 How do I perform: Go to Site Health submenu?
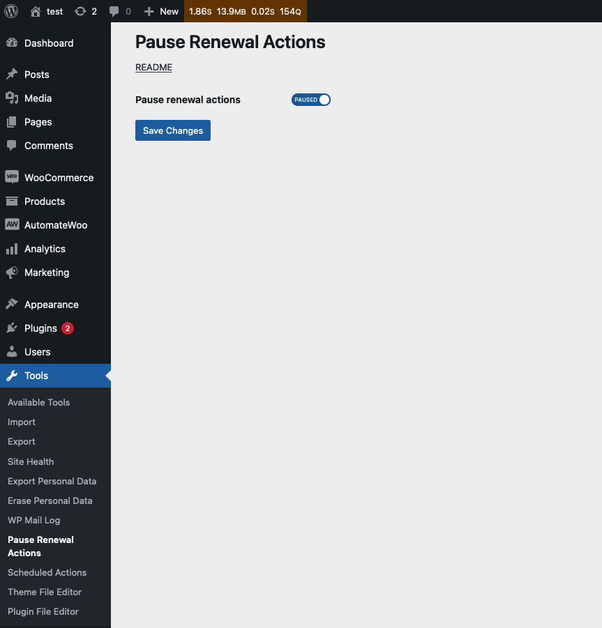[x=31, y=461]
